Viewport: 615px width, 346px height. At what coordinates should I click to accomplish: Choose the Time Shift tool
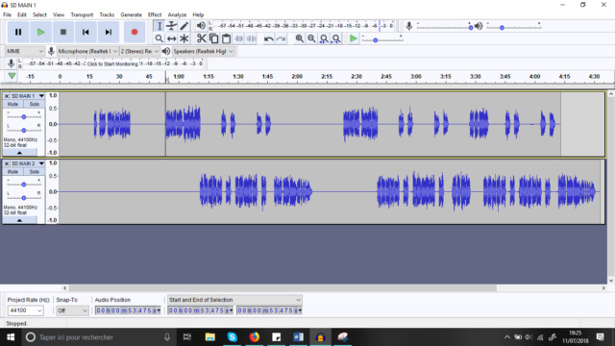tap(171, 38)
